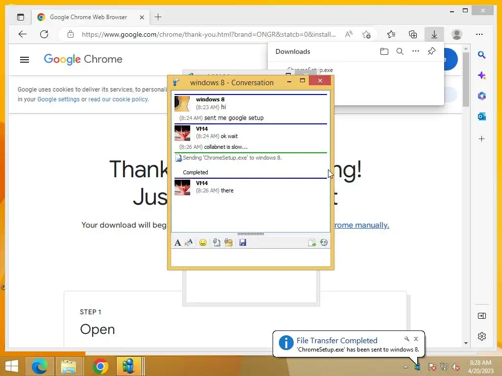Click the Read aloud icon in address bar
Image resolution: width=502 pixels, height=376 pixels.
(349, 34)
